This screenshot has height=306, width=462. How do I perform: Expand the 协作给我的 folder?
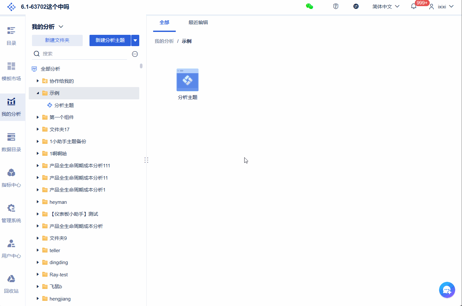[x=37, y=81]
